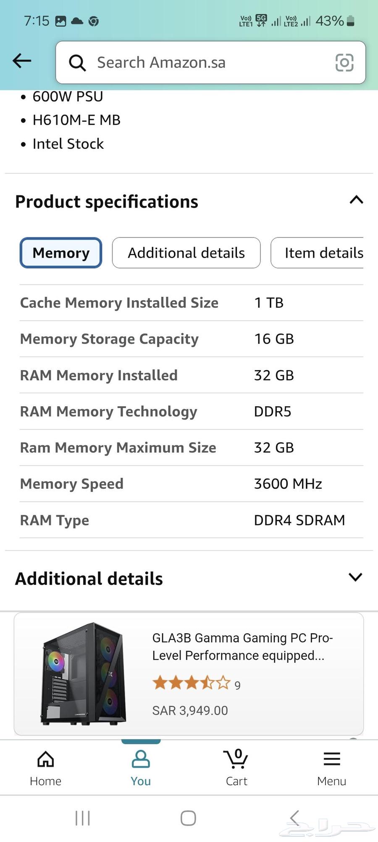The height and width of the screenshot is (842, 378).
Task: Tap the battery status indicator
Action: (x=351, y=21)
